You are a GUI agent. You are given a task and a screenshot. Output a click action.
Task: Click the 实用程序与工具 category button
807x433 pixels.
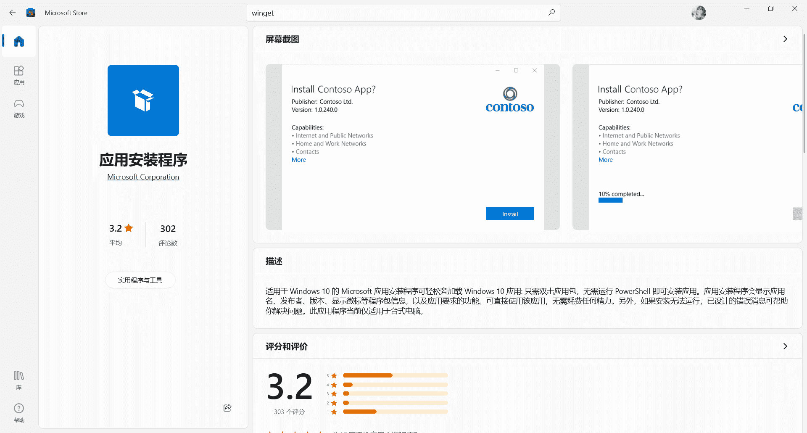click(140, 280)
